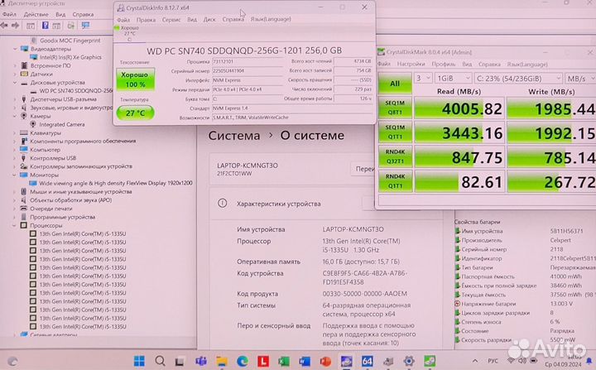Collapse the Дисковые устройства node
596x370 pixels.
coord(15,83)
